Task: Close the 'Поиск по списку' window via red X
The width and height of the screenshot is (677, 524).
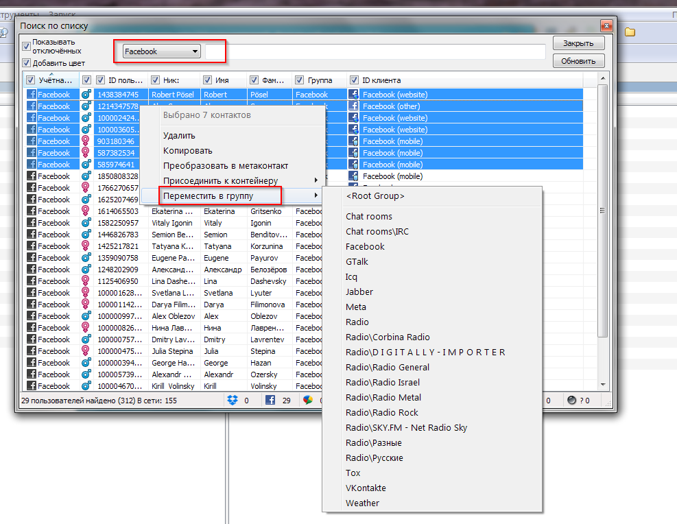Action: [606, 26]
